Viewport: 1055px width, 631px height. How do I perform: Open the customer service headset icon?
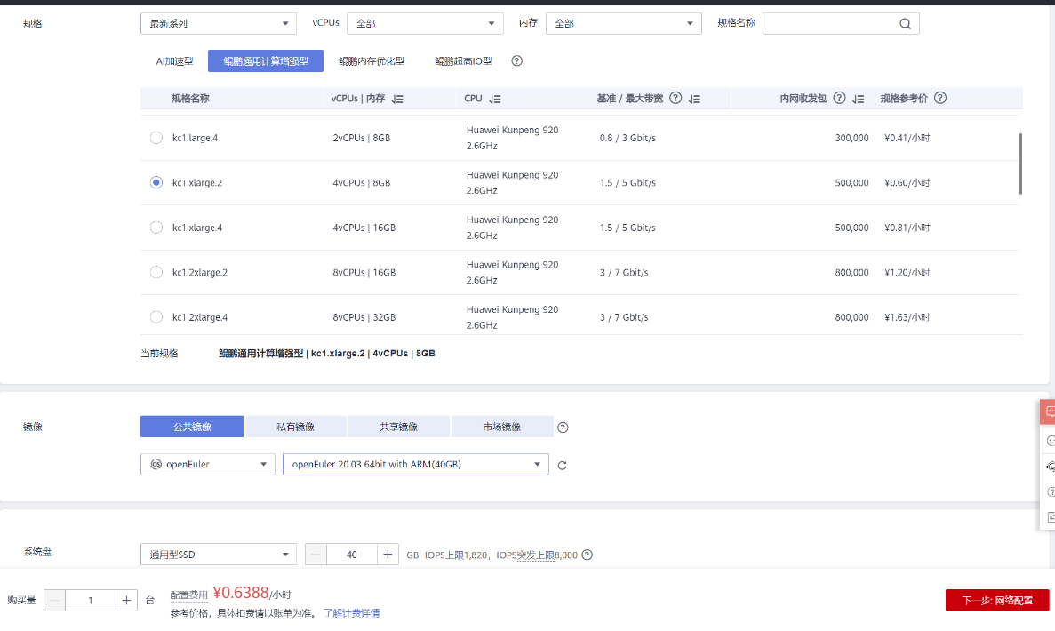point(1050,467)
